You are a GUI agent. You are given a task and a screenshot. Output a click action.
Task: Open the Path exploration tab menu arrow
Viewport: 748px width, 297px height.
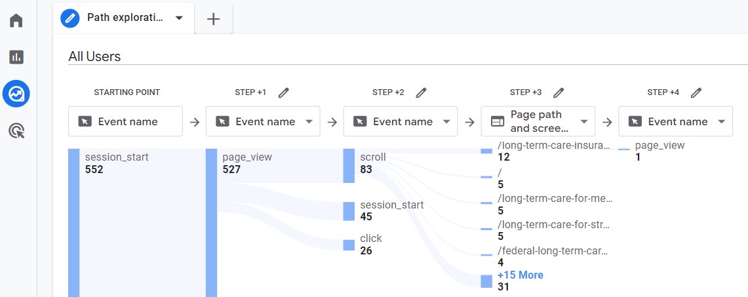pyautogui.click(x=179, y=18)
